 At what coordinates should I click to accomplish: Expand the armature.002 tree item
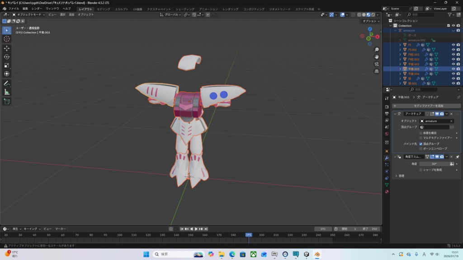tap(400, 40)
